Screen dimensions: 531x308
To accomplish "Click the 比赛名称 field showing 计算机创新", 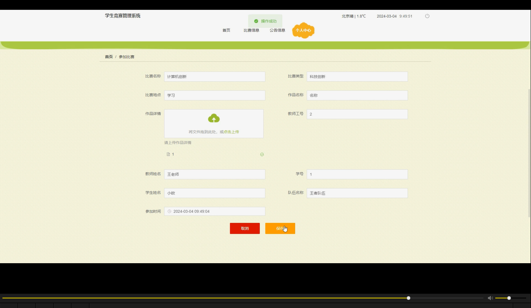I will pos(214,76).
